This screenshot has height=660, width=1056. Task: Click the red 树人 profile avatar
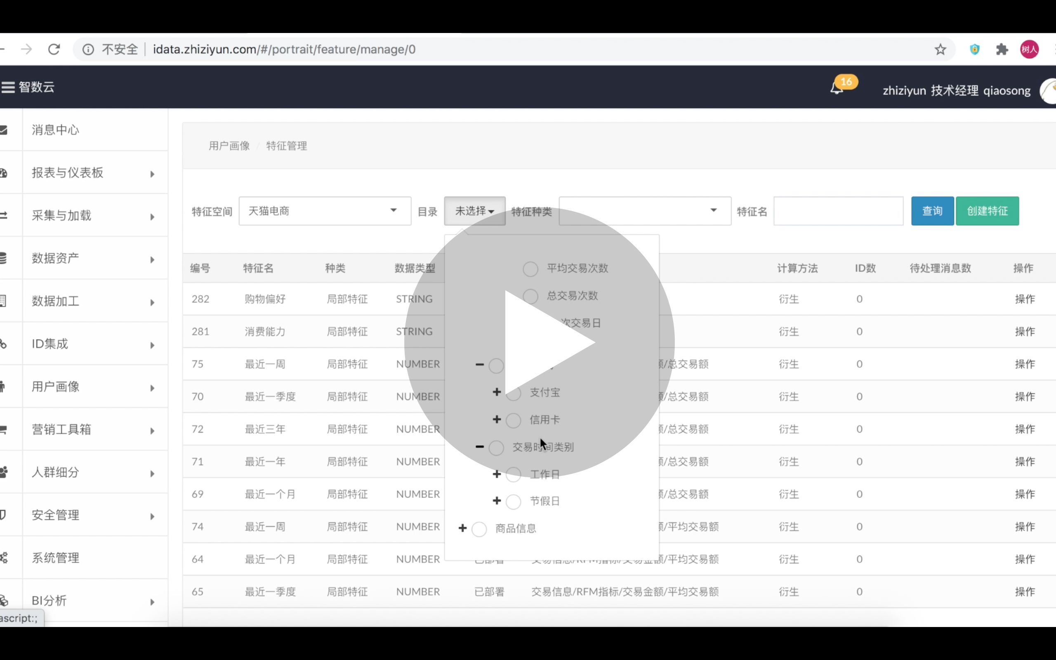pos(1029,49)
